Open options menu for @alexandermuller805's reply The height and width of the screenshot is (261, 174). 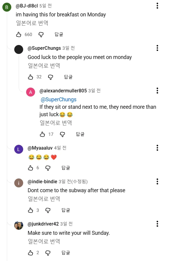tap(157, 90)
